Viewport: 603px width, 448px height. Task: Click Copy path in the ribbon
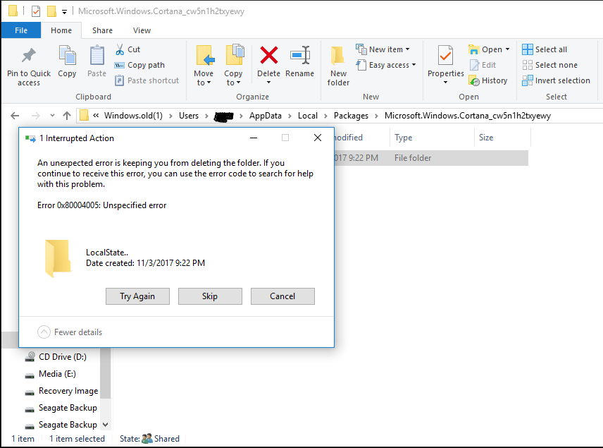click(x=139, y=65)
